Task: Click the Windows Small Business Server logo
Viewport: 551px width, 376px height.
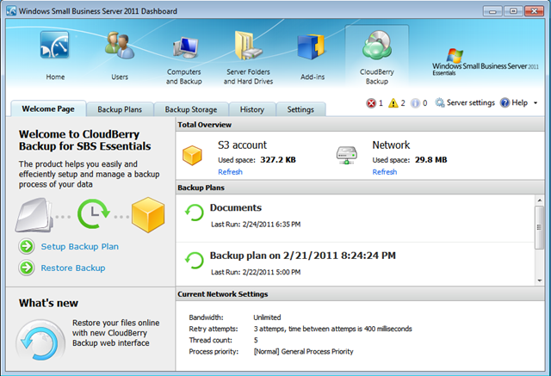Action: coord(485,62)
